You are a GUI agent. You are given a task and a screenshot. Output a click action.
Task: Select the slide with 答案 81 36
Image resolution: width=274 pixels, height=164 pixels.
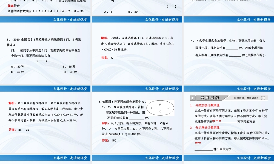(45, 119)
